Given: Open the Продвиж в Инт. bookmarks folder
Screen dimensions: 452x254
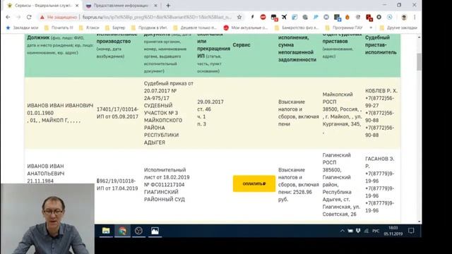Looking at the screenshot, I should [x=149, y=28].
